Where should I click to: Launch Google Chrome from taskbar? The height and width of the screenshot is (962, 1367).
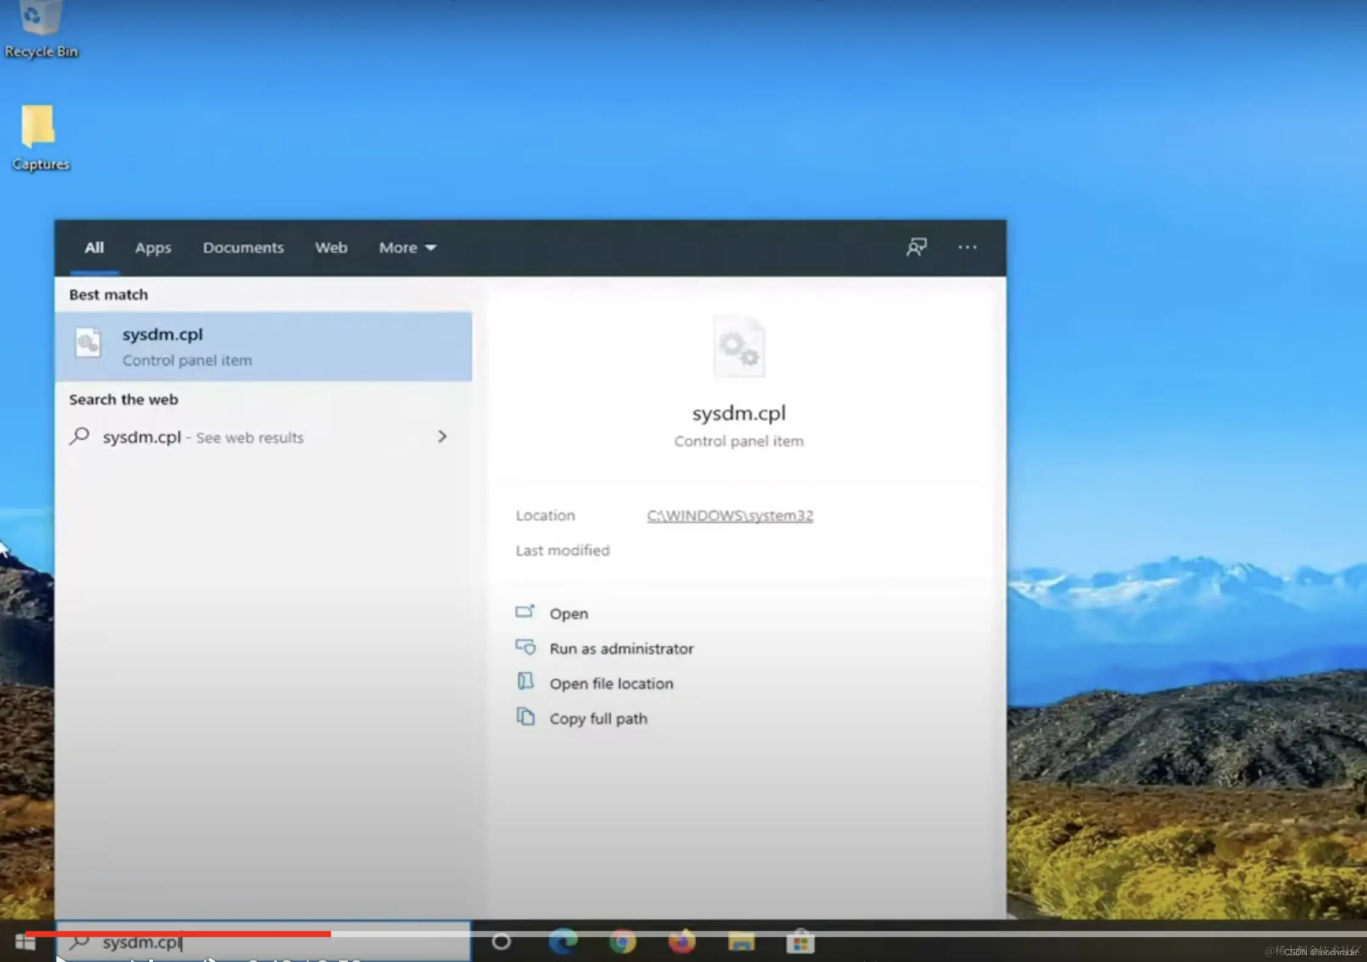click(x=622, y=942)
